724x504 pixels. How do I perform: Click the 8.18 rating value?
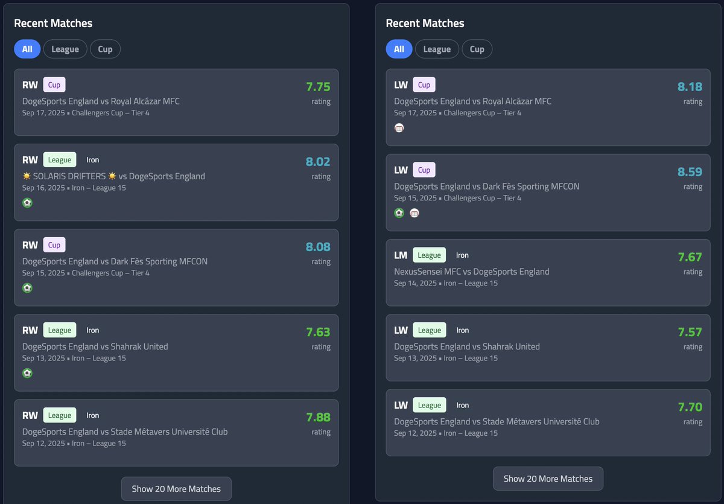690,87
